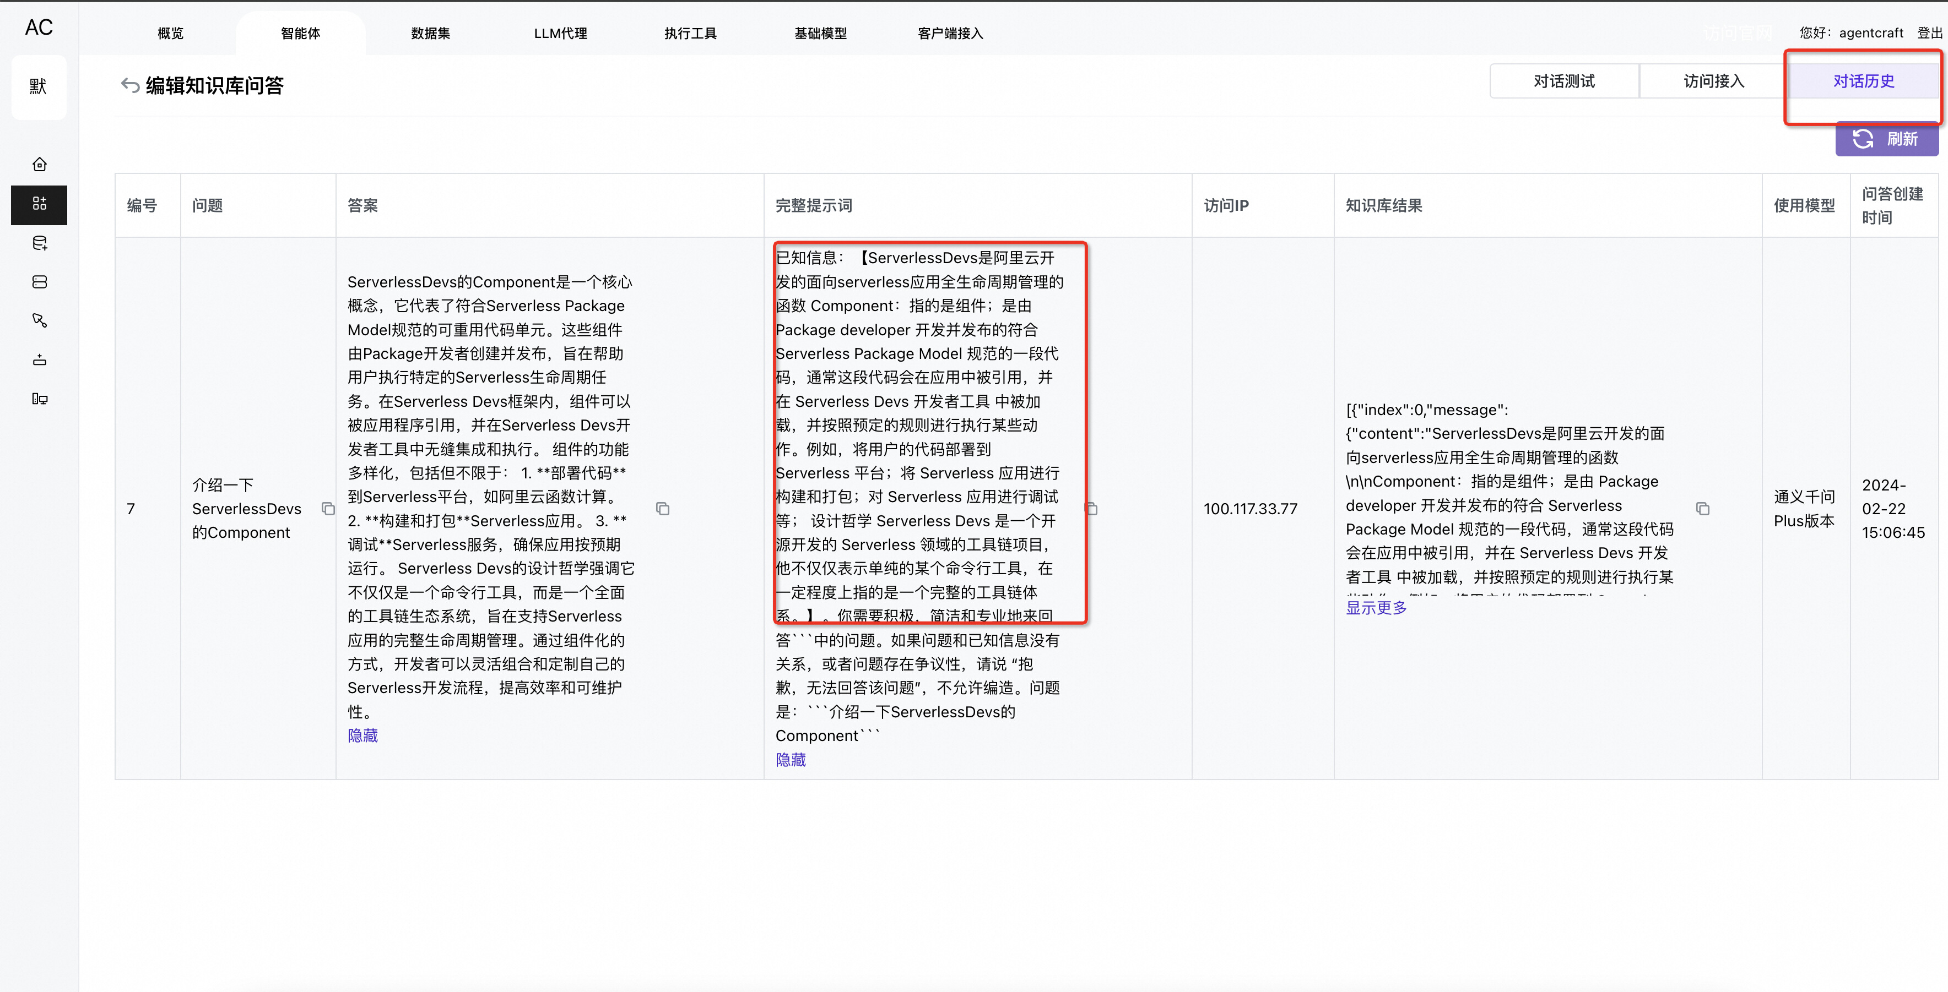
Task: Click the model cell 通义千问 Plus版本
Action: [1804, 509]
